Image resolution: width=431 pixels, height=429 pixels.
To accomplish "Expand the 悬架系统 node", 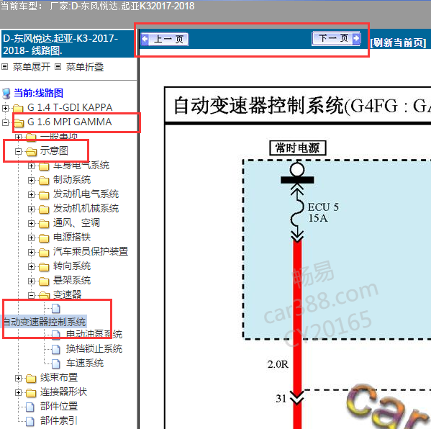I will (x=31, y=281).
